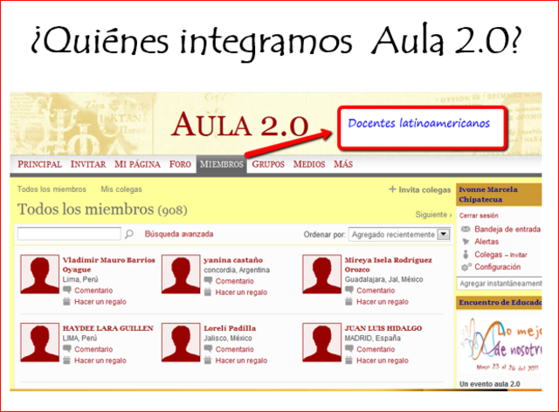Open yanina castaño avatar thumbnail
Screen dimensions: 559x412
click(181, 274)
